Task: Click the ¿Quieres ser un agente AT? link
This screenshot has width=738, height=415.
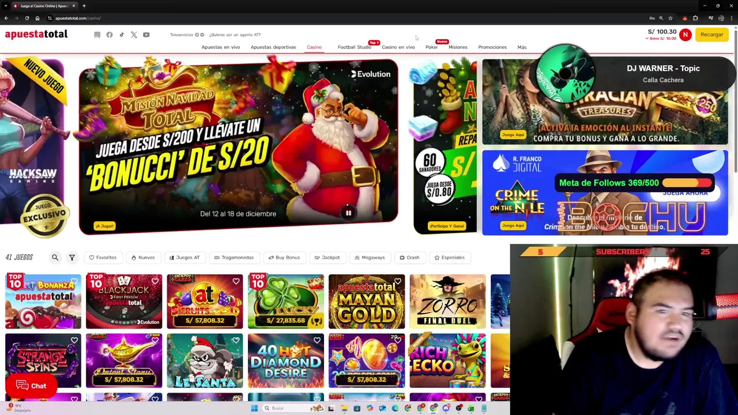Action: (x=235, y=35)
